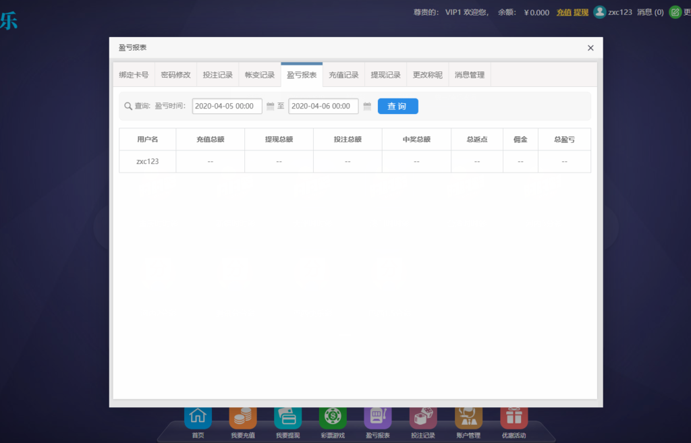This screenshot has width=691, height=443.
Task: Click the start date field 2020-04-05 00:00
Action: 227,107
